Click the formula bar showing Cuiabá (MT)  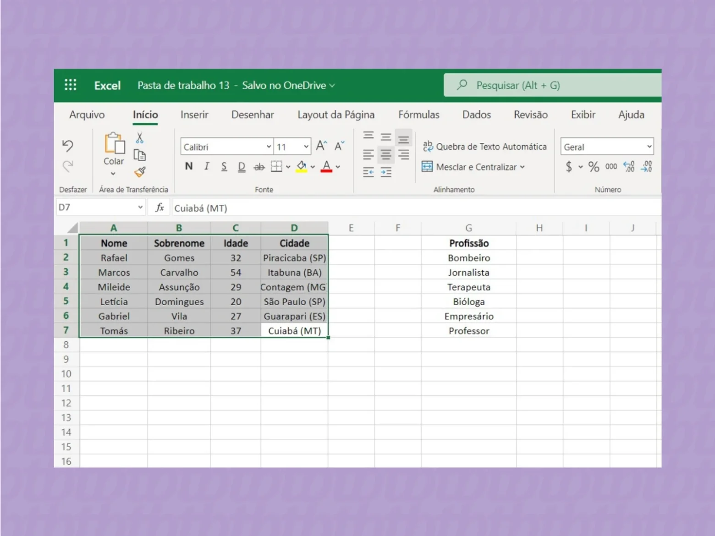pyautogui.click(x=416, y=208)
